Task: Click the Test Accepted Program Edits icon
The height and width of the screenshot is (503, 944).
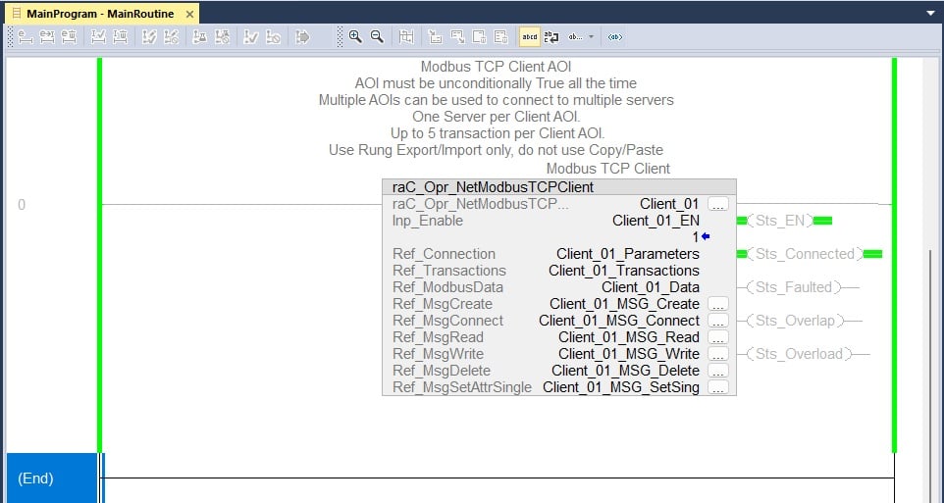Action: point(149,37)
